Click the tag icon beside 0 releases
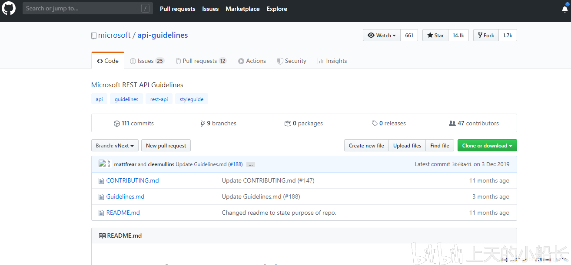 [x=375, y=124]
